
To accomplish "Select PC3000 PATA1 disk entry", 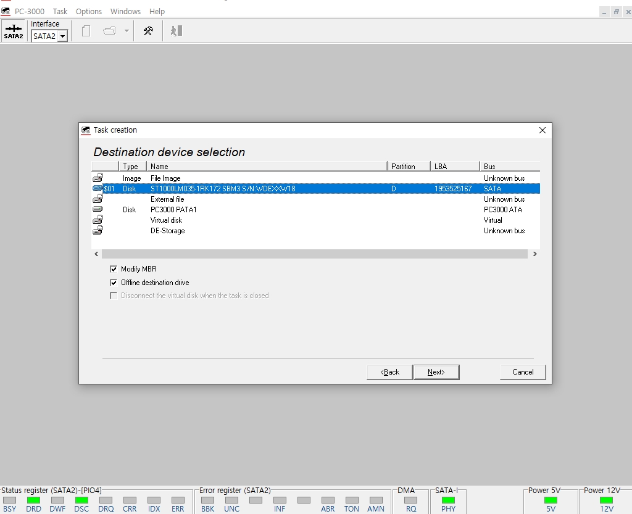I will coord(315,209).
